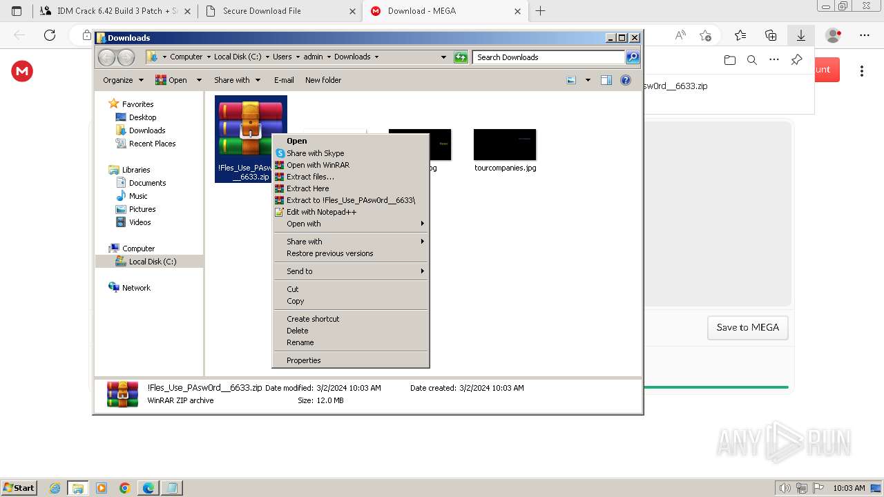
Task: Click the address bar refresh icon
Action: coord(461,57)
